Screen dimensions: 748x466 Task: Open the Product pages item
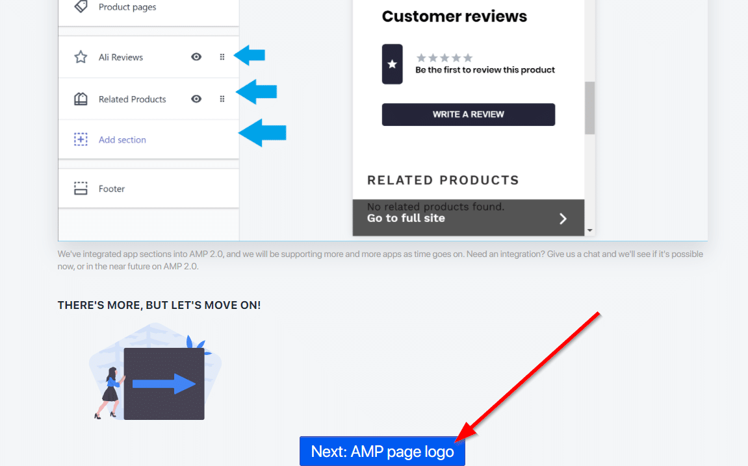(127, 7)
